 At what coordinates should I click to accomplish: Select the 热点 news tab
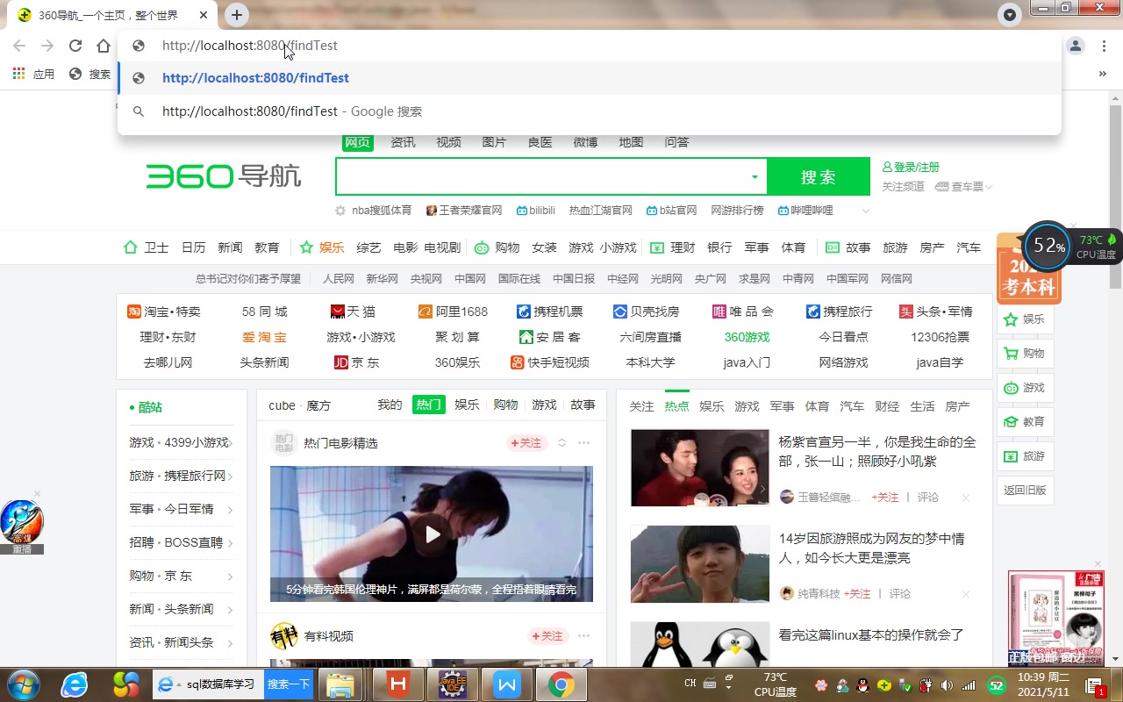point(676,406)
